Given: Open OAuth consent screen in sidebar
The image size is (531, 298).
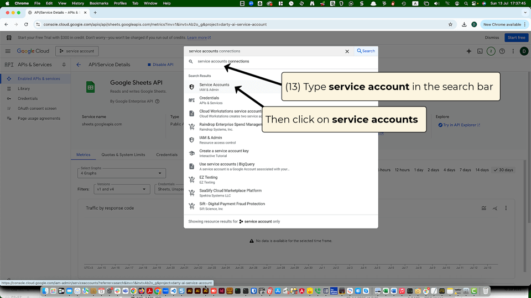Looking at the screenshot, I should click(x=35, y=109).
